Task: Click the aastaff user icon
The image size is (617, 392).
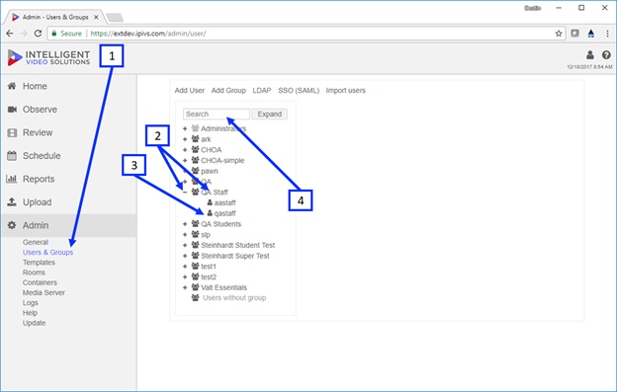Action: coord(210,202)
